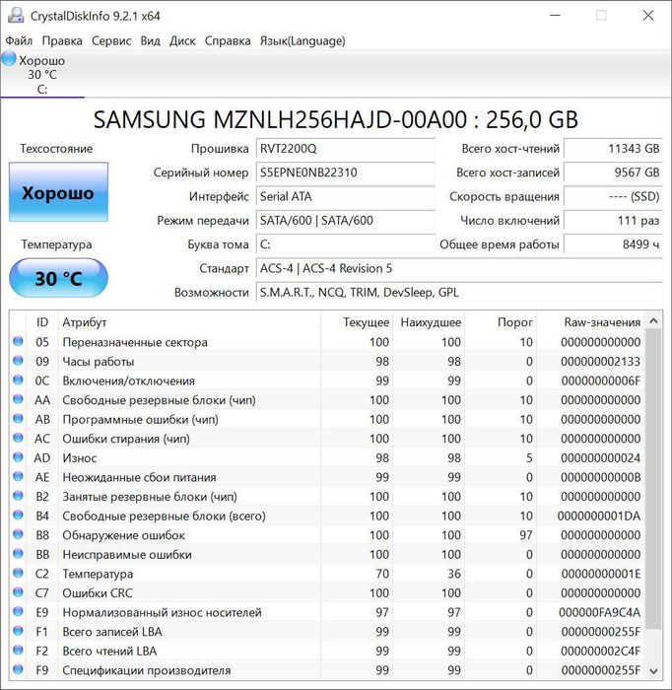Image resolution: width=672 pixels, height=690 pixels.
Task: Click status icon for Обнаружение ошибок row
Action: coord(18,534)
